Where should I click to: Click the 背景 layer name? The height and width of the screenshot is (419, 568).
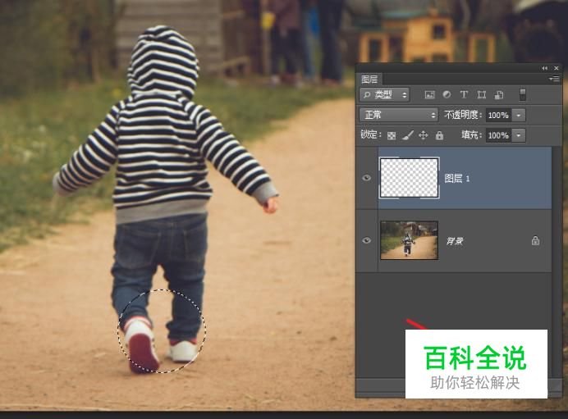pyautogui.click(x=455, y=241)
